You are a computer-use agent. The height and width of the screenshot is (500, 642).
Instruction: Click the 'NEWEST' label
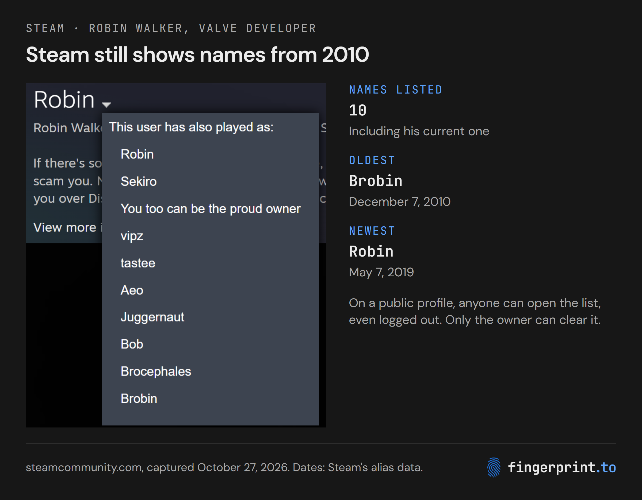click(372, 231)
